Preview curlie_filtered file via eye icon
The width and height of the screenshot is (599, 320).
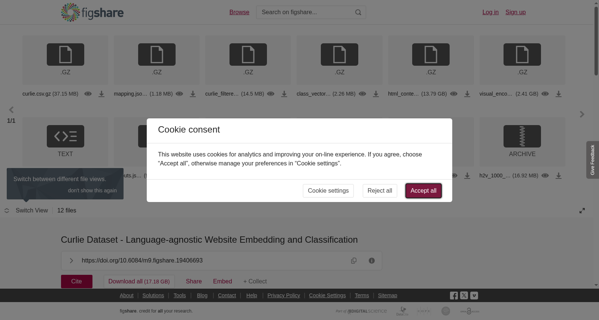click(271, 94)
